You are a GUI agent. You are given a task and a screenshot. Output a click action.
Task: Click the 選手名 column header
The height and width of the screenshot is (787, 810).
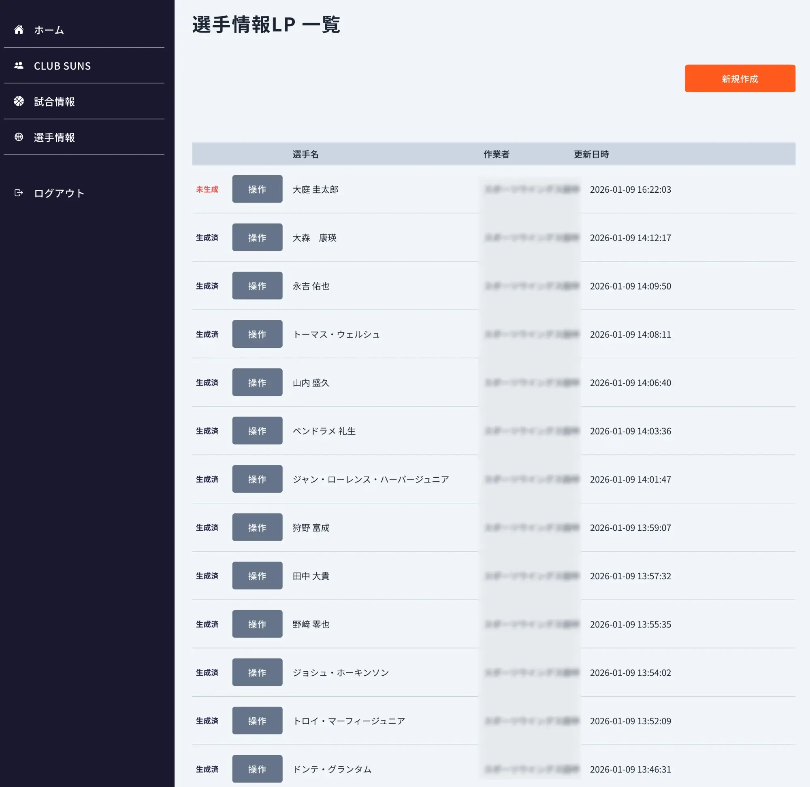tap(305, 154)
